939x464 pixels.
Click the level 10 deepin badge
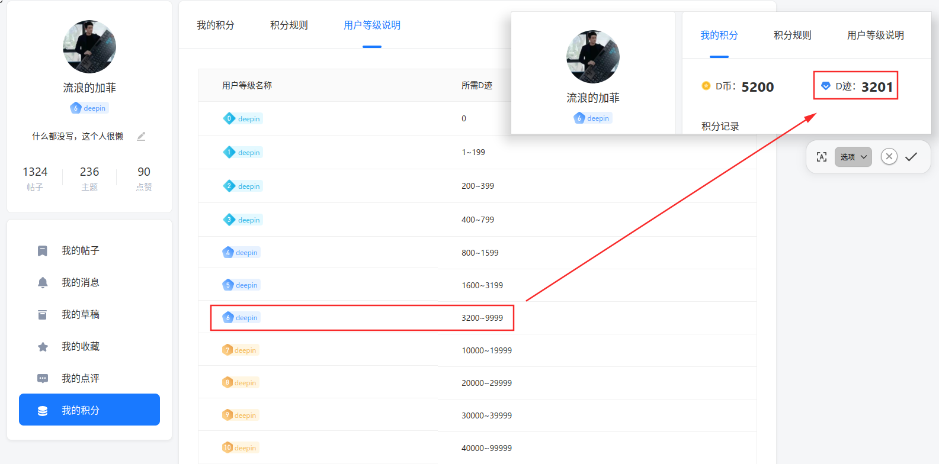(241, 448)
